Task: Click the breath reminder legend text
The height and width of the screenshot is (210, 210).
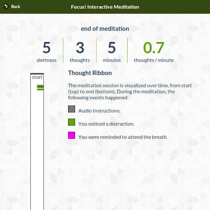Action: pos(123,137)
